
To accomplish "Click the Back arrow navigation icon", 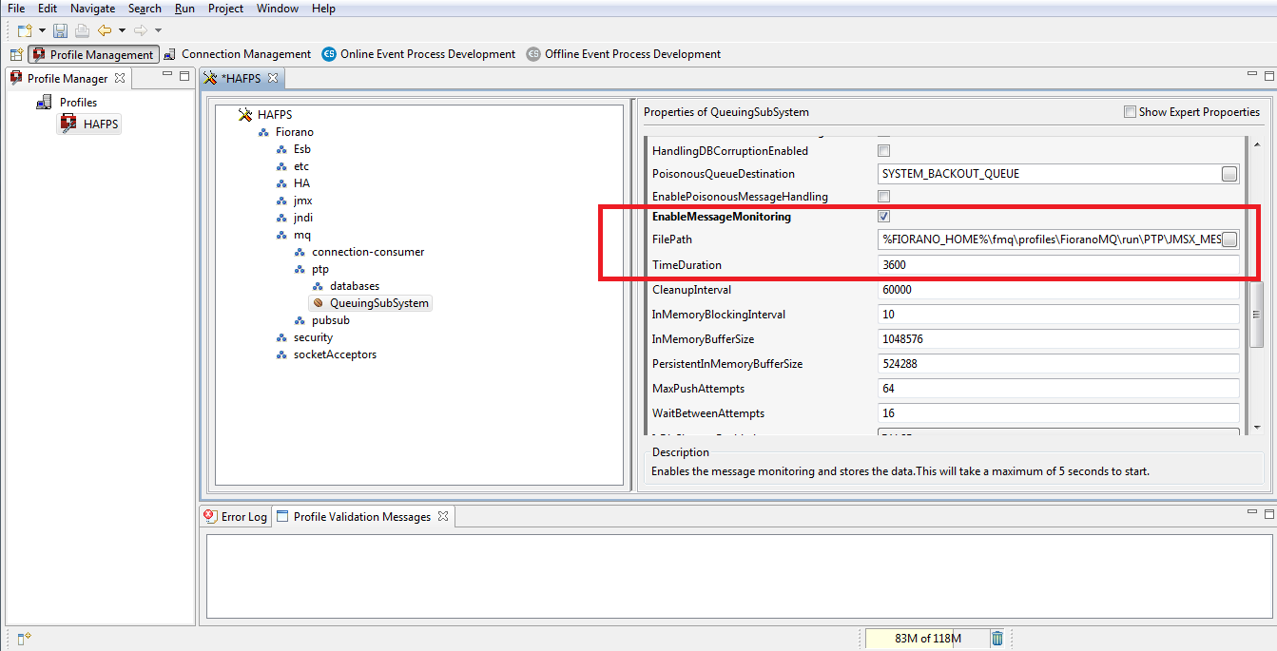I will click(105, 30).
